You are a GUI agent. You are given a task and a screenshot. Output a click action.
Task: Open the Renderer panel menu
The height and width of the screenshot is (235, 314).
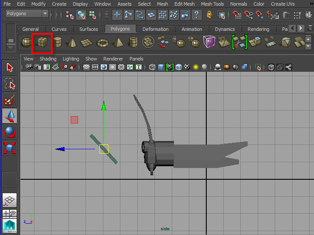(113, 59)
